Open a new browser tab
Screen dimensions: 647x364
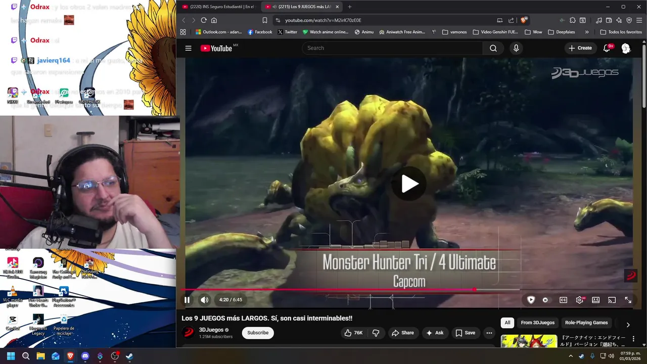[349, 7]
